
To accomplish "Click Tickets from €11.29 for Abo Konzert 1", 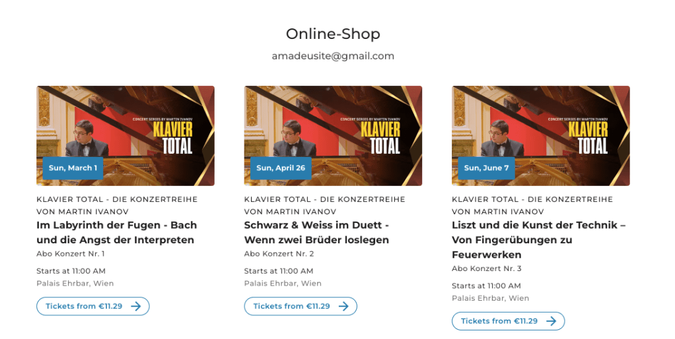I will click(93, 306).
